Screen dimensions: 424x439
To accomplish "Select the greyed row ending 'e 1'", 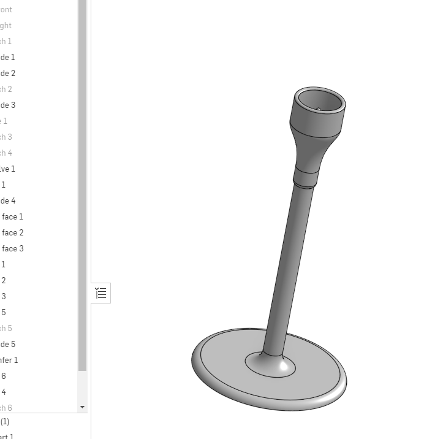I will click(39, 121).
